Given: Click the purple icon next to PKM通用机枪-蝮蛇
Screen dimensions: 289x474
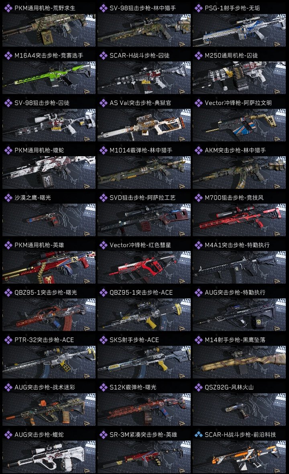Looking at the screenshot, I should click(x=8, y=151).
